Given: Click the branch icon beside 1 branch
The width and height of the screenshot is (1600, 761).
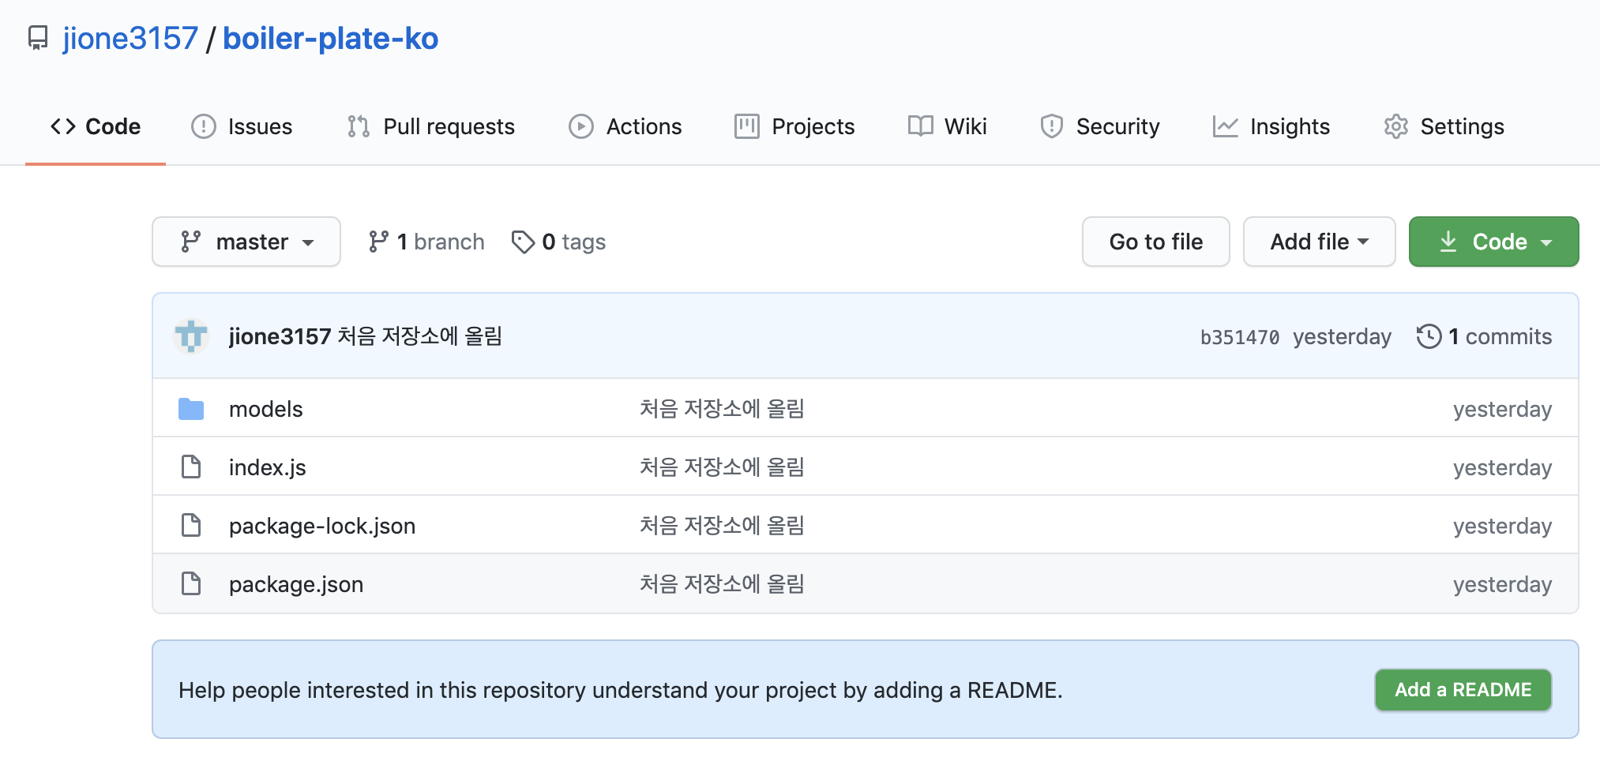Looking at the screenshot, I should click(x=378, y=242).
